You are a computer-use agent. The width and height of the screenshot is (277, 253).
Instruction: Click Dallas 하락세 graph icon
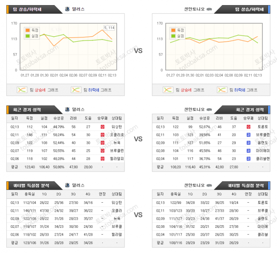pyautogui.click(x=76, y=90)
